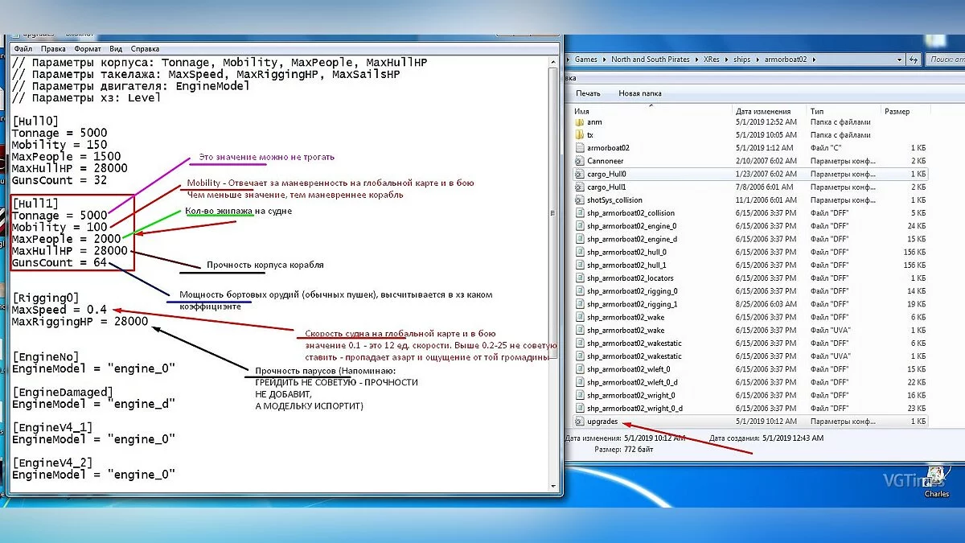Select the shp_armorboat02_wright_0 file icon
The width and height of the screenshot is (965, 543).
click(579, 395)
